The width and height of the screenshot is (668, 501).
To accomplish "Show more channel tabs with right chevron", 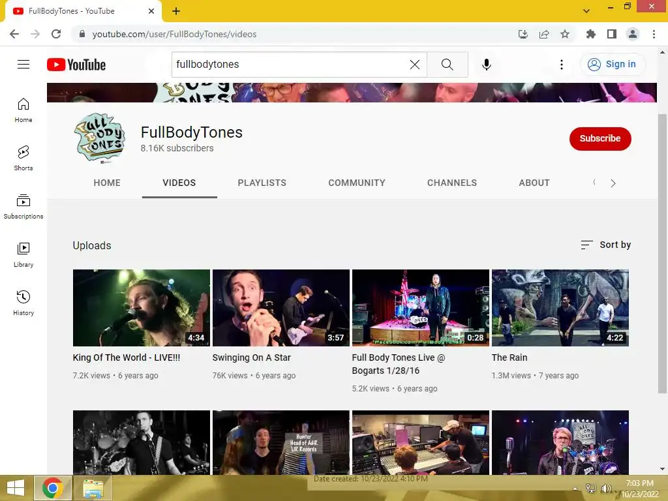I will pyautogui.click(x=613, y=183).
